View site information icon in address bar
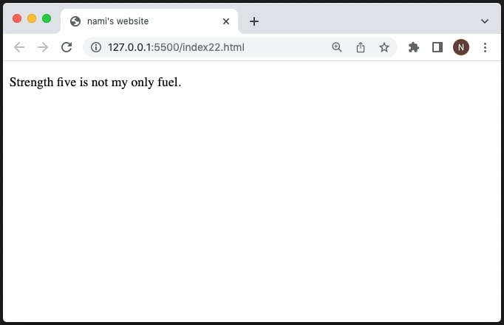Screen dimensions: 504x325 coord(96,47)
